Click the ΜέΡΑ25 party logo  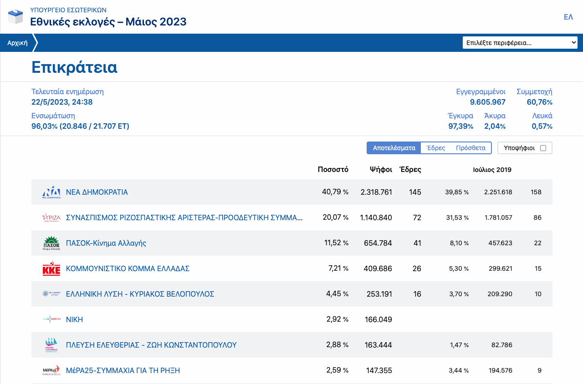click(x=51, y=370)
